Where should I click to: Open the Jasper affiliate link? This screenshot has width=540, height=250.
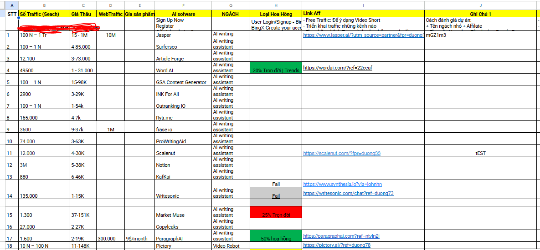pos(363,35)
